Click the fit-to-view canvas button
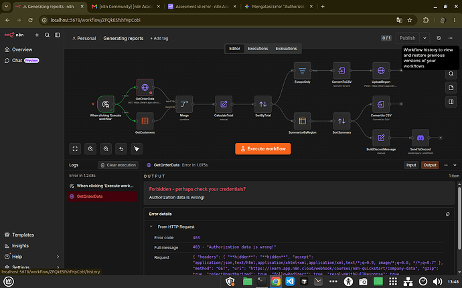This screenshot has height=288, width=462. pos(75,149)
